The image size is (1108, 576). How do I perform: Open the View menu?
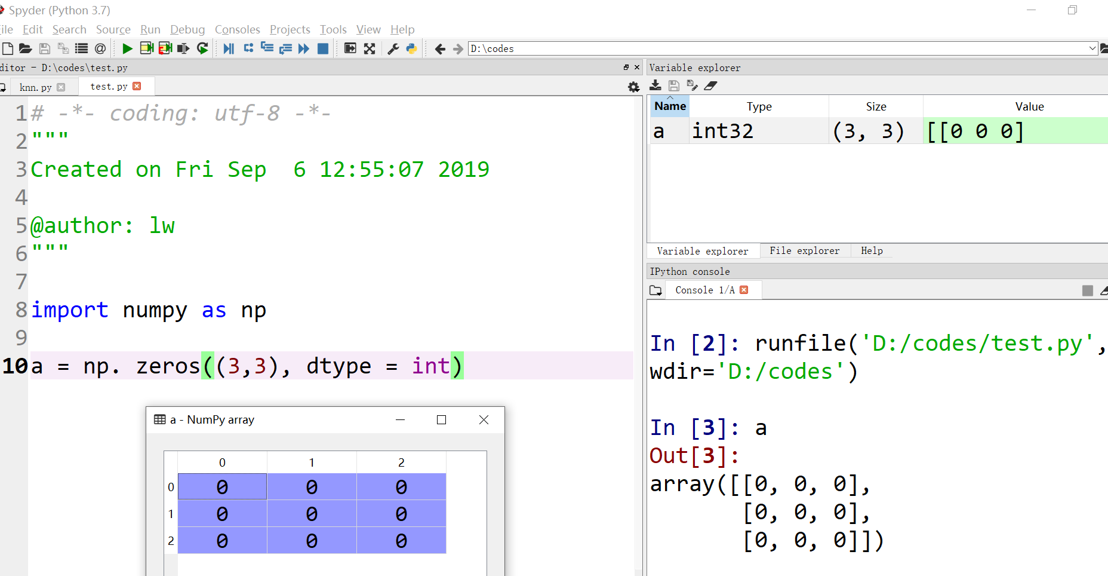(368, 29)
